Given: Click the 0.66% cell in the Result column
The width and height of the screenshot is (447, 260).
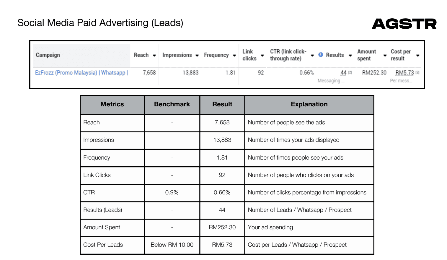Looking at the screenshot, I should [222, 193].
